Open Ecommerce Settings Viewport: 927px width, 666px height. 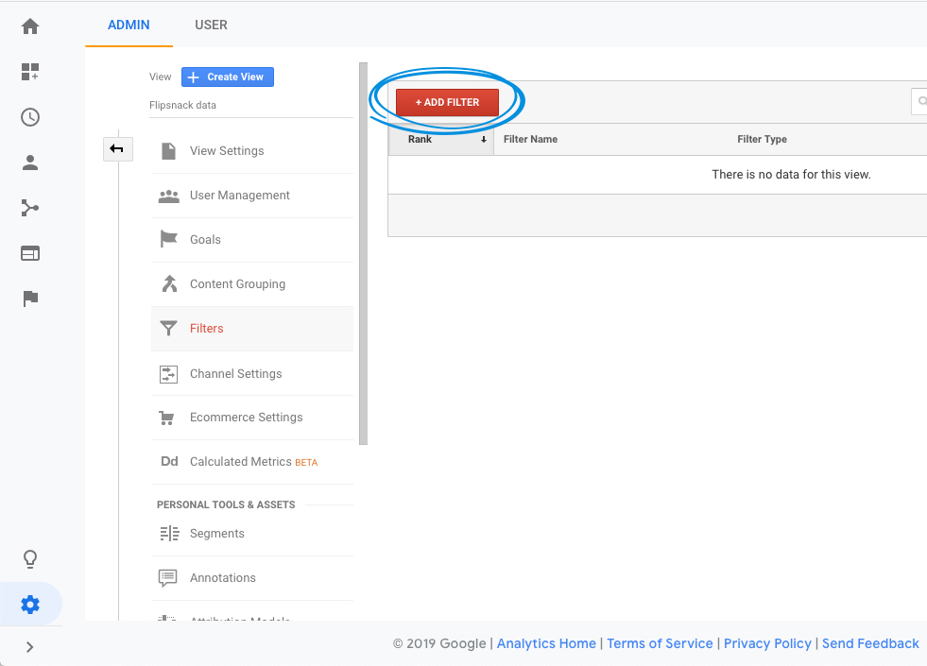click(252, 418)
